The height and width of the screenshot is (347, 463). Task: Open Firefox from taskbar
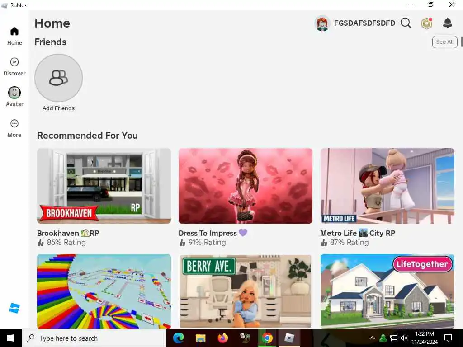223,338
